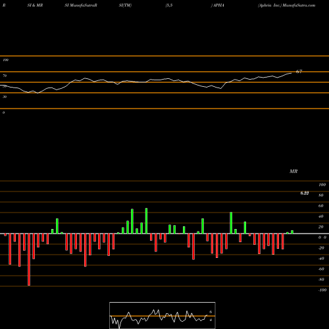The image size is (329, 329).
Task: Click the 'SI MunafaSutraR' header label
Action: [81, 5]
